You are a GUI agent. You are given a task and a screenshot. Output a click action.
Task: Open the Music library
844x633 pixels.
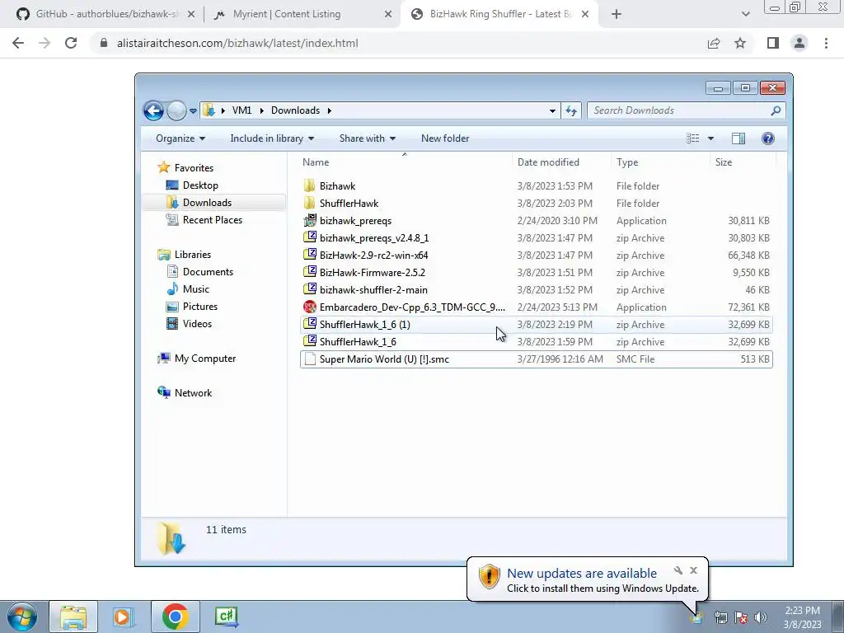point(188,289)
